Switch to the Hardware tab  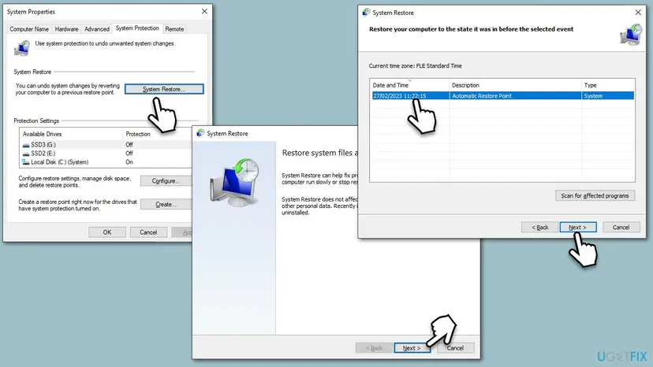66,29
